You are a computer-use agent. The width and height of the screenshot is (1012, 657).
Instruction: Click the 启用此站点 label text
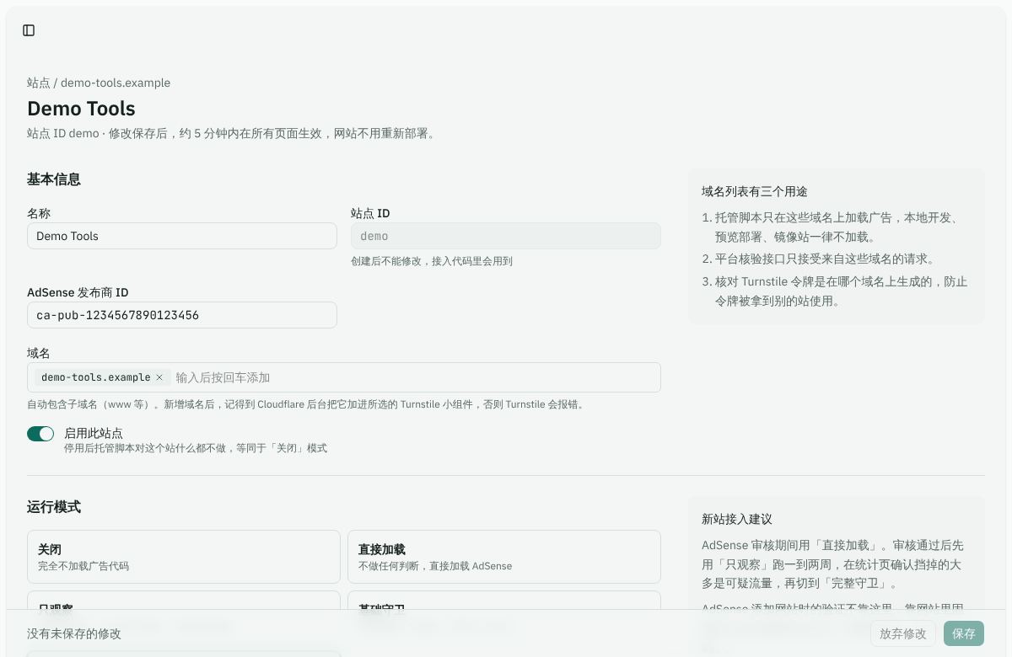pos(94,433)
